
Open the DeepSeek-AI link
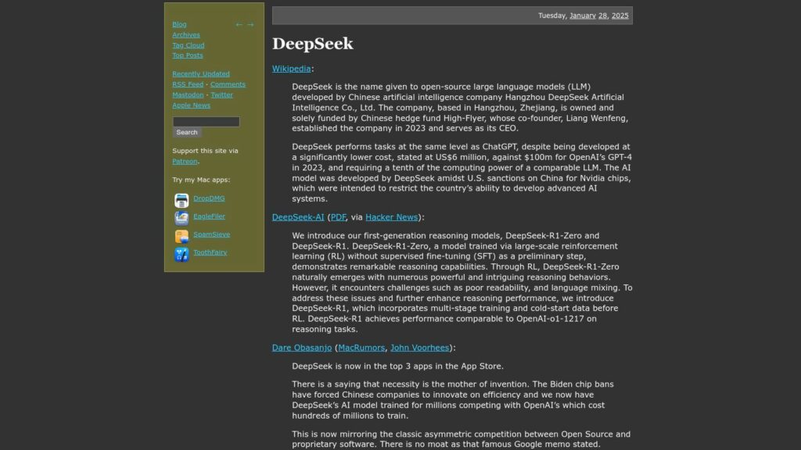point(298,217)
